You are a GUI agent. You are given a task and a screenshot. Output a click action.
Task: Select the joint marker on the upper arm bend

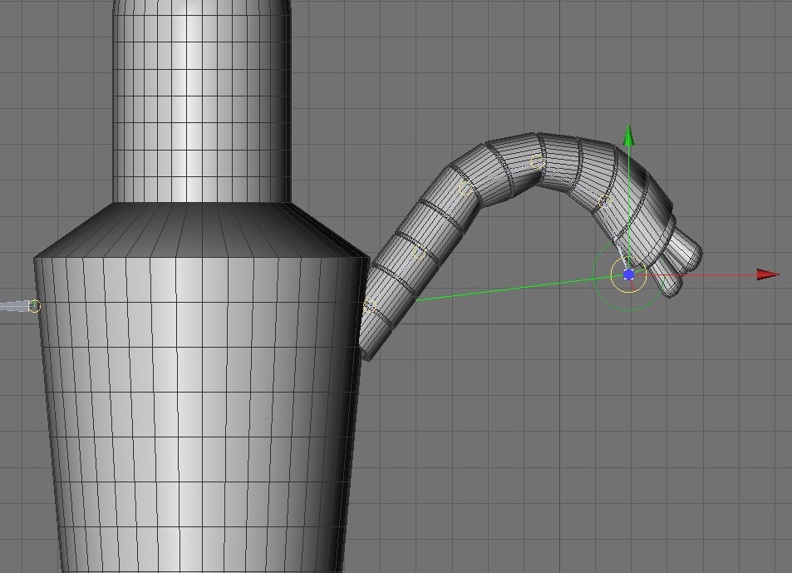(465, 188)
